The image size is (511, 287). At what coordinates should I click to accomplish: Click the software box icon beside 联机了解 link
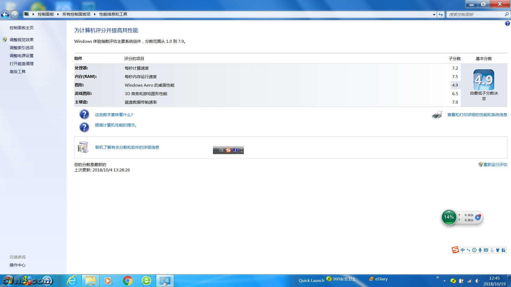point(83,147)
